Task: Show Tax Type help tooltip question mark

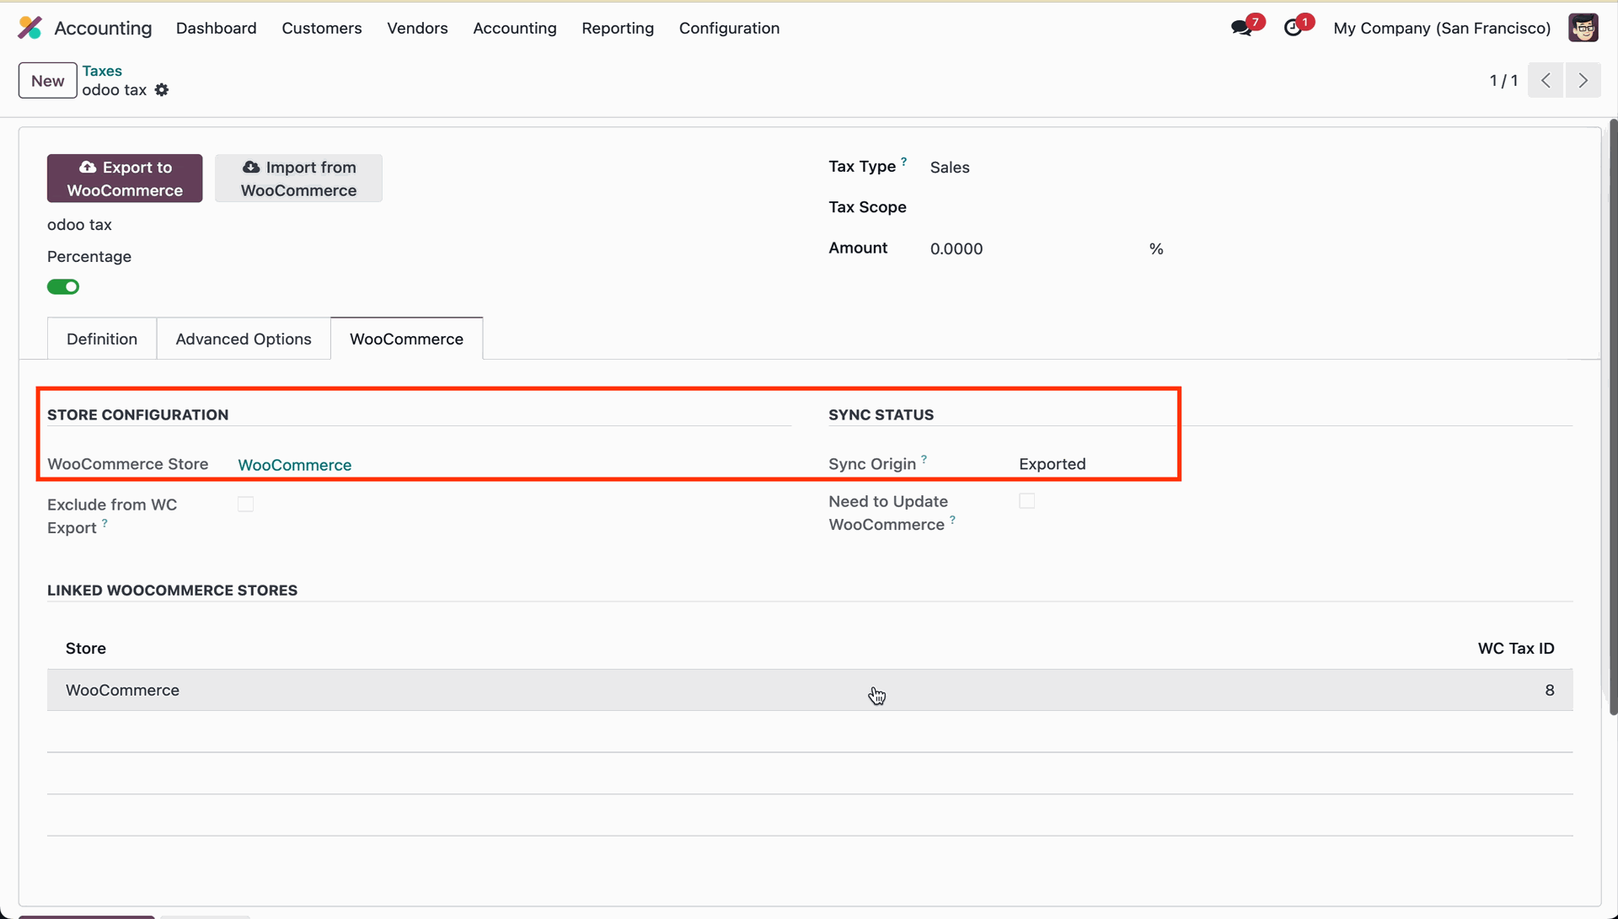Action: tap(903, 161)
